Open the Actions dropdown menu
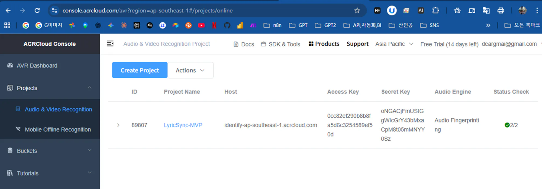The height and width of the screenshot is (189, 542). pos(190,70)
